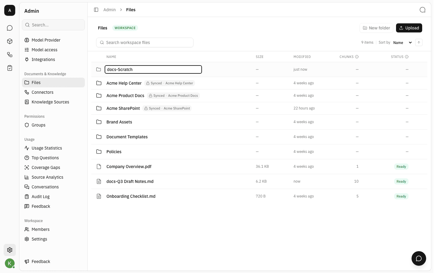Open Conversations in the sidebar
The image size is (438, 273).
[x=53, y=187]
